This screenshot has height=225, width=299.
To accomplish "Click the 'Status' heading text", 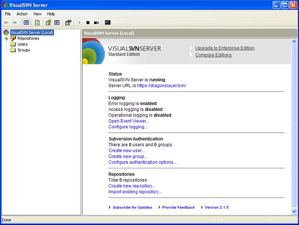I will pyautogui.click(x=115, y=74).
